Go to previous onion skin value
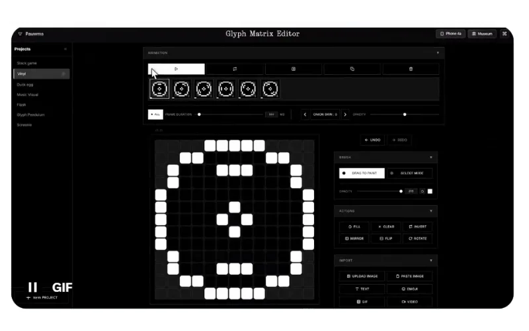 (305, 115)
